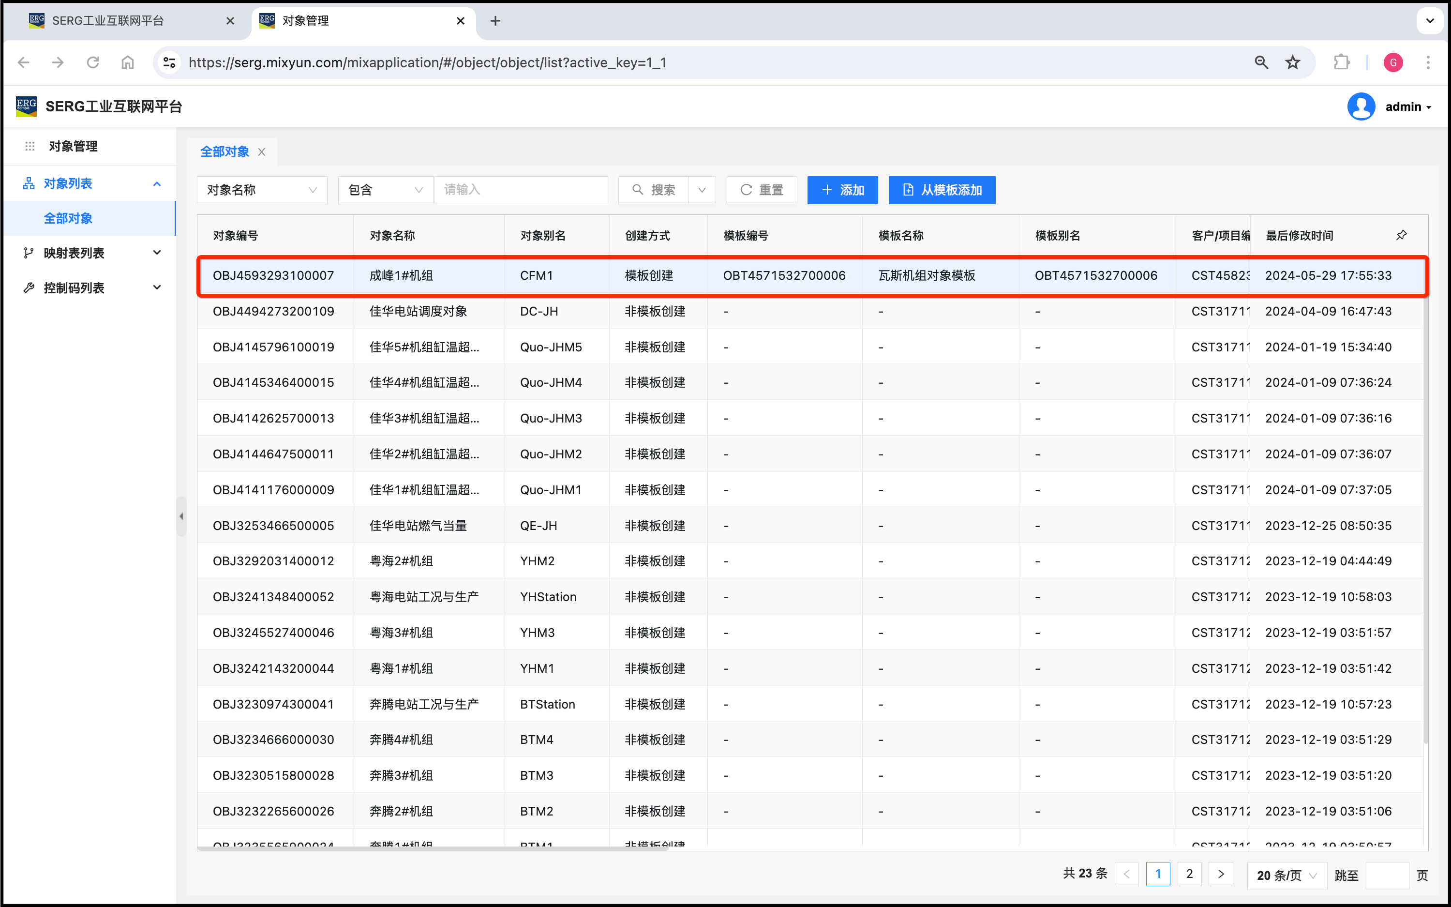Click the address bar zoom magnifier icon
The image size is (1451, 907).
pyautogui.click(x=1261, y=62)
